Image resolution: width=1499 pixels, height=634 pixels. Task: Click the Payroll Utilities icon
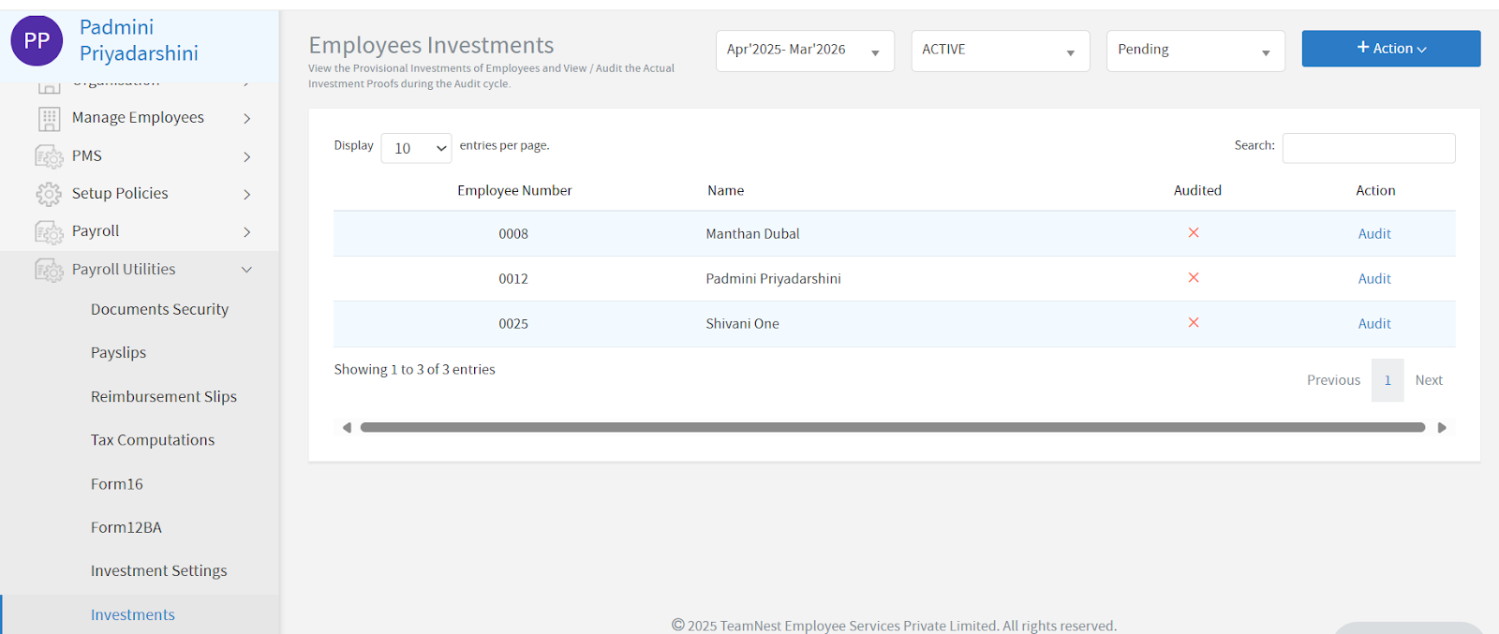pyautogui.click(x=49, y=270)
